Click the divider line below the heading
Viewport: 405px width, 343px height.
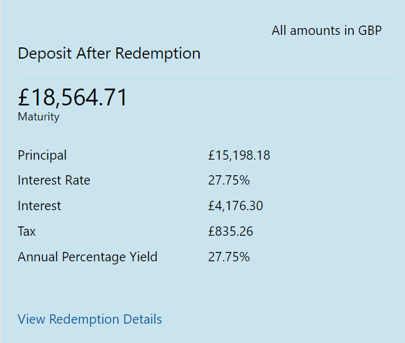208,74
